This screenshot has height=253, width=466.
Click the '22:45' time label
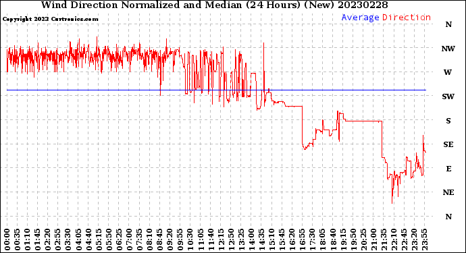pos(404,240)
